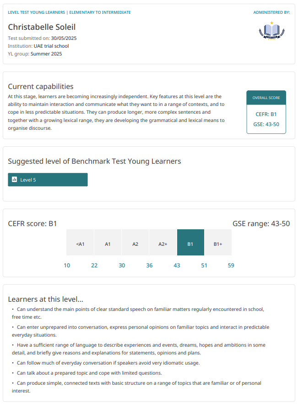Select the A1 segment on CEFR scale
Viewport: 298px width, 404px height.
[x=108, y=244]
